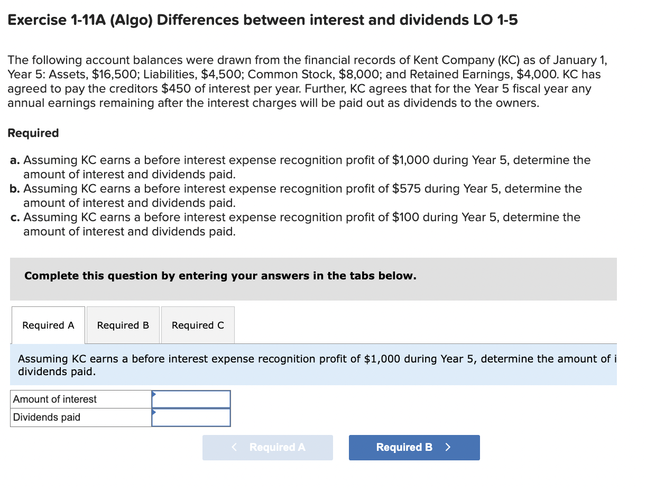The height and width of the screenshot is (490, 646).
Task: Click the left chevron on Required A button
Action: click(x=234, y=447)
